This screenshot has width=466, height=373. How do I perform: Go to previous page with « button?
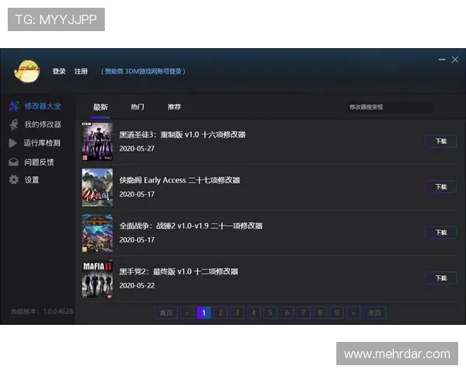(x=187, y=313)
